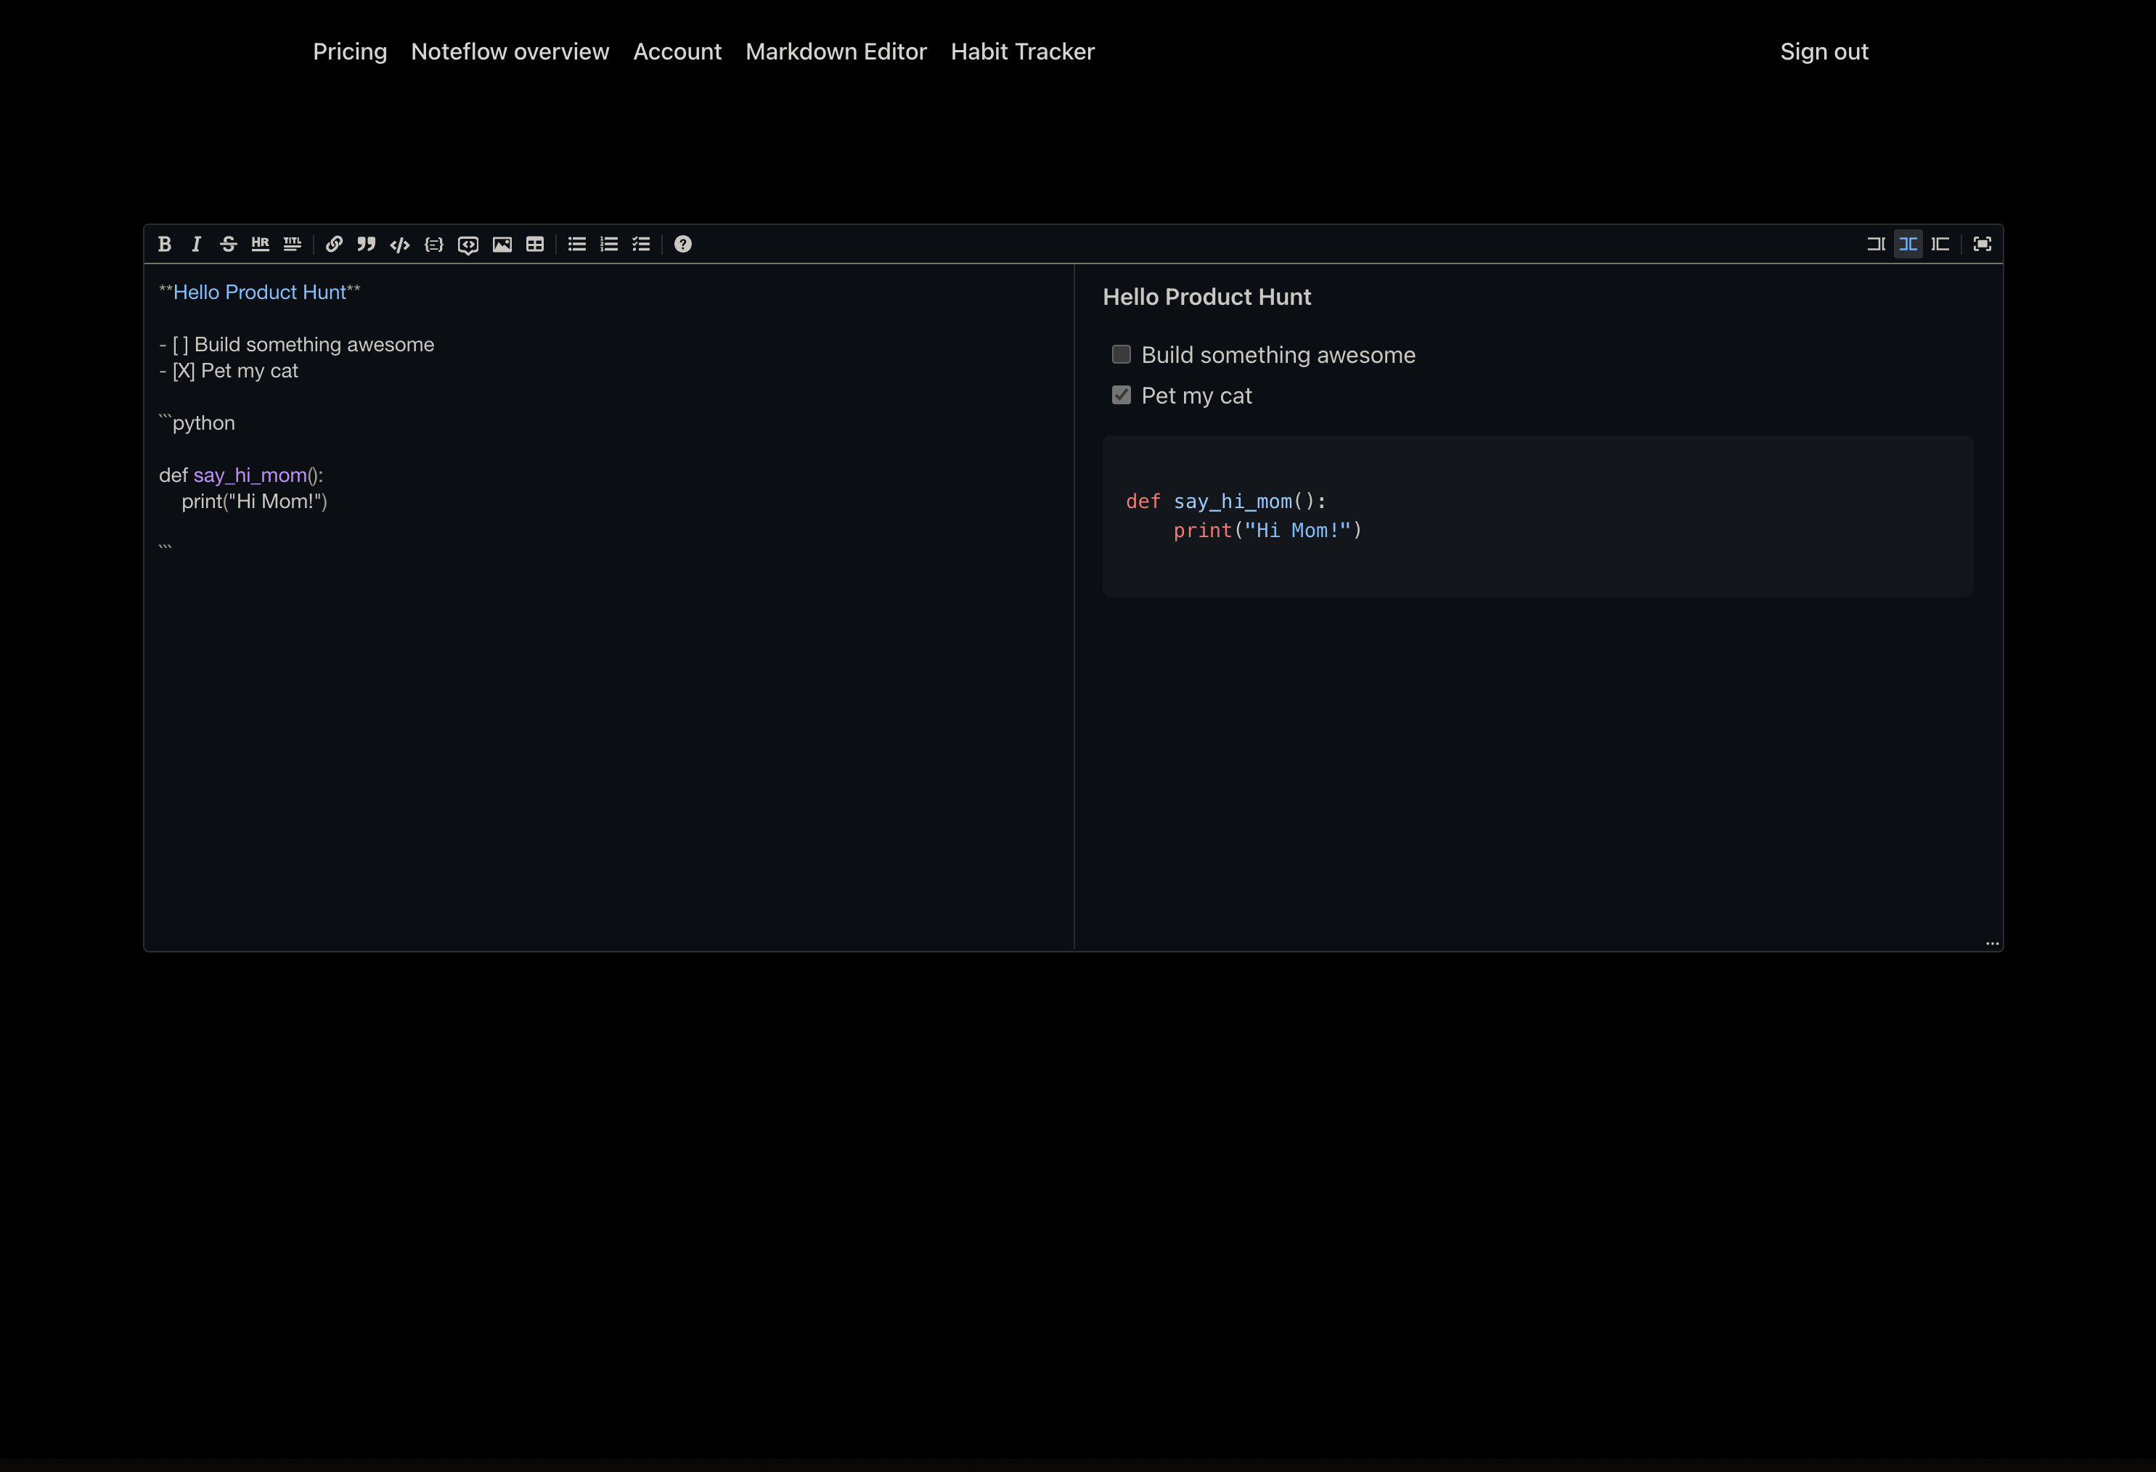Add a checked task list
Screen dimensions: 2156x1472
pos(641,244)
